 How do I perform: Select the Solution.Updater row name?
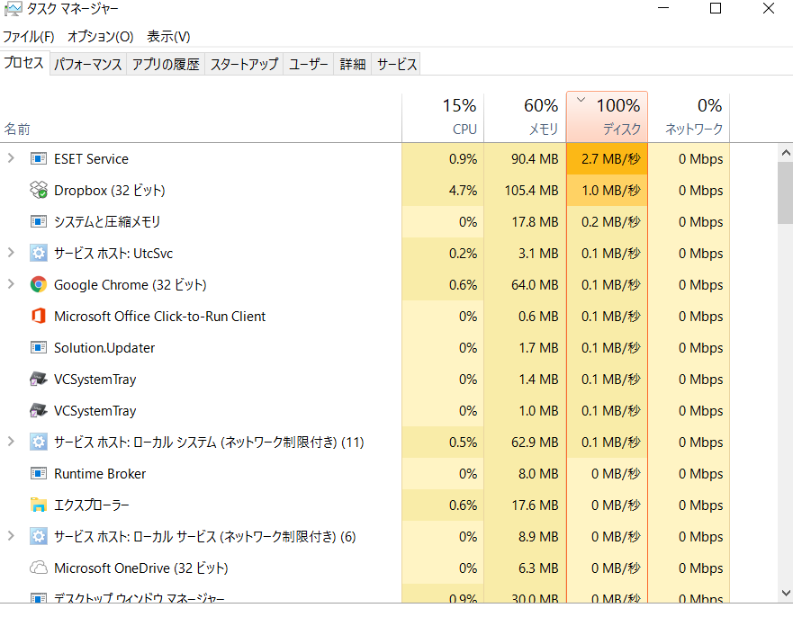click(x=104, y=348)
